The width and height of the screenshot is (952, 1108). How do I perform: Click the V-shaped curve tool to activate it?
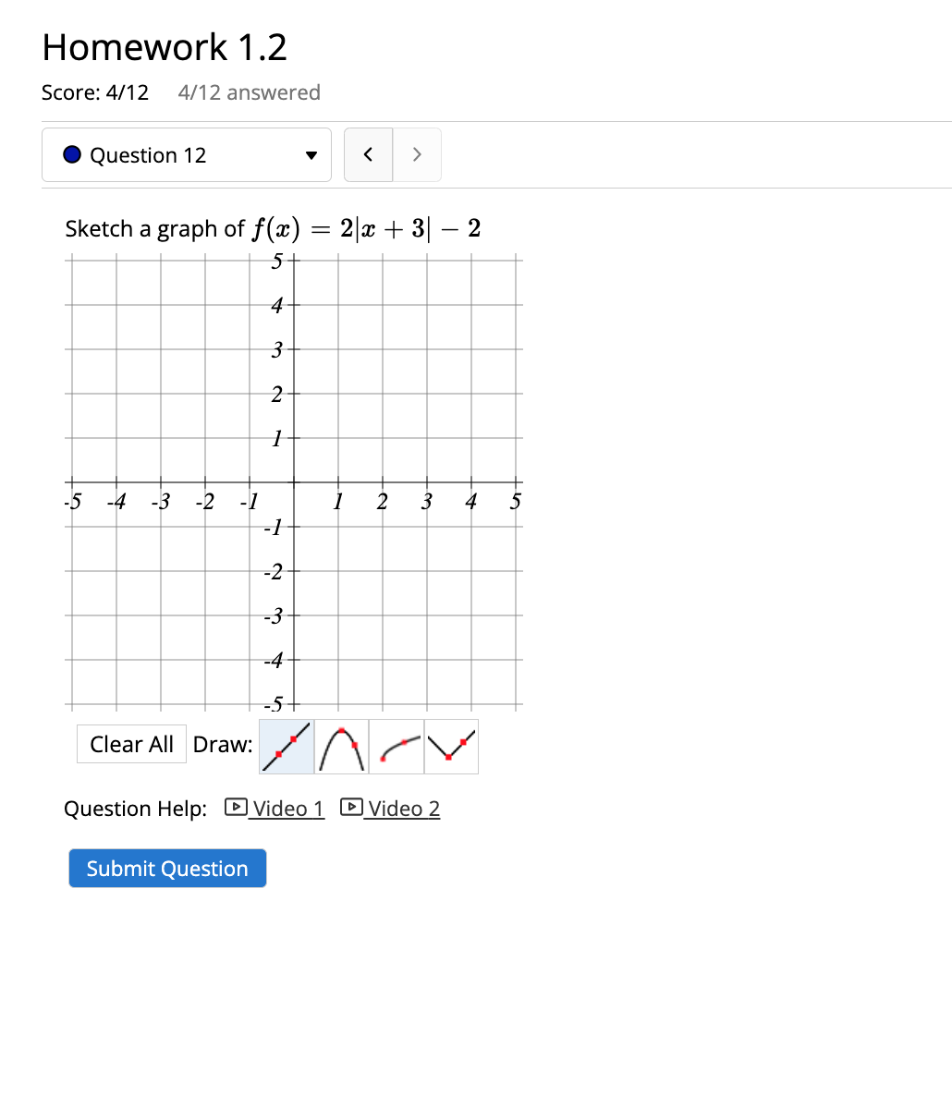click(x=450, y=746)
